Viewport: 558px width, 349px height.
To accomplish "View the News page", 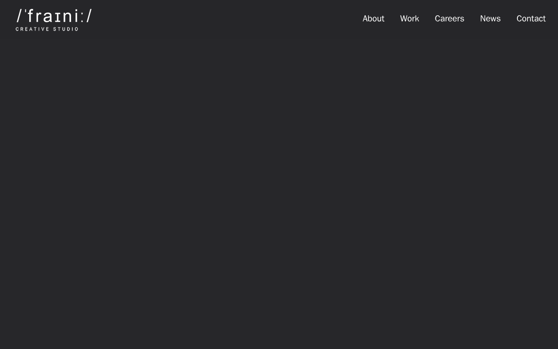I will (490, 19).
